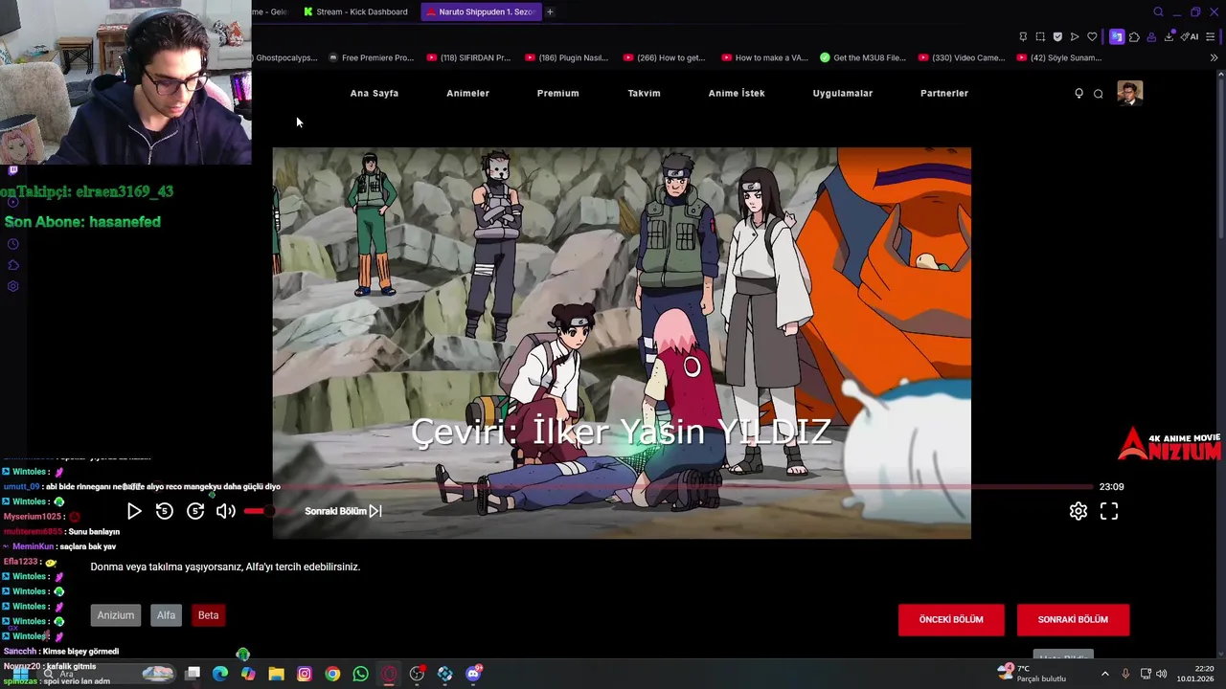Mute the video player volume icon
Viewport: 1226px width, 689px height.
[226, 511]
